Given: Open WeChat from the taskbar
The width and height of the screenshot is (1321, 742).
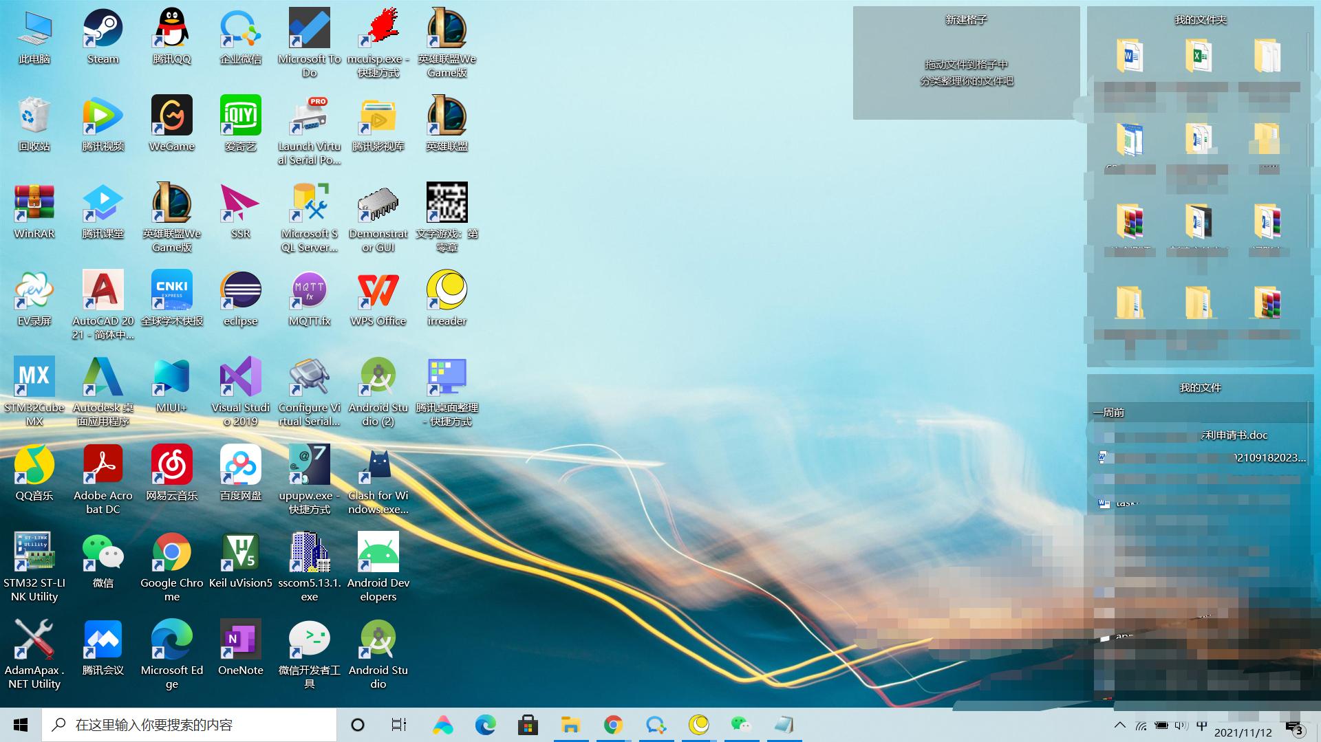Looking at the screenshot, I should coord(741,724).
